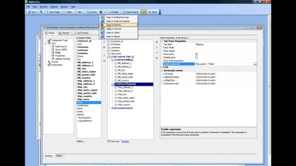296x166 pixels.
Task: Move selected field to top with double-up arrow
Action: coord(157,42)
